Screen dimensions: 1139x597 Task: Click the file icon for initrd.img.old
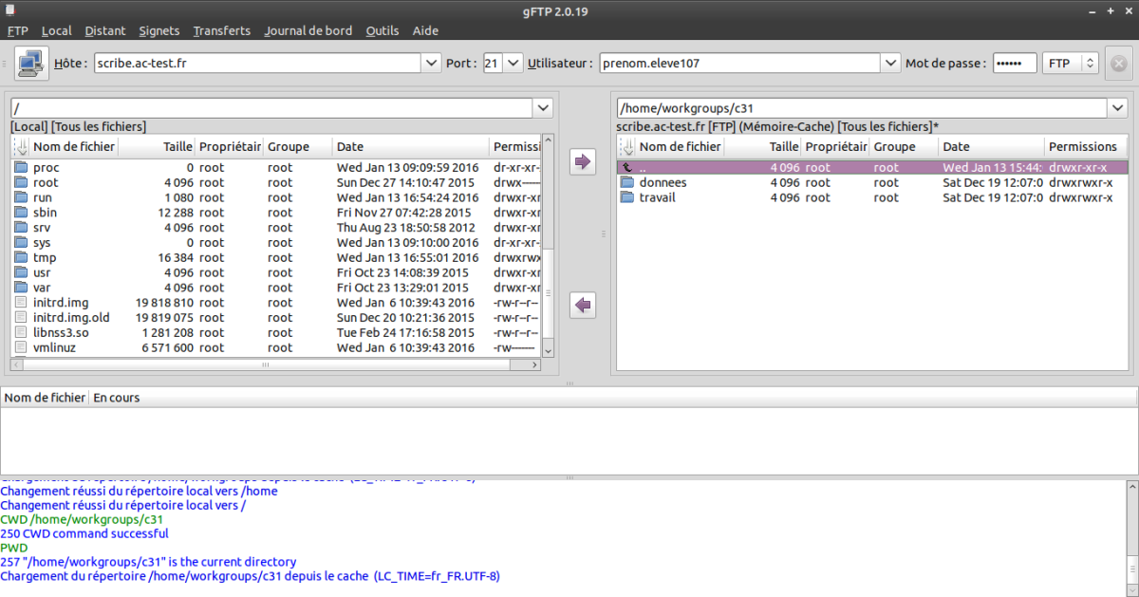coord(22,318)
